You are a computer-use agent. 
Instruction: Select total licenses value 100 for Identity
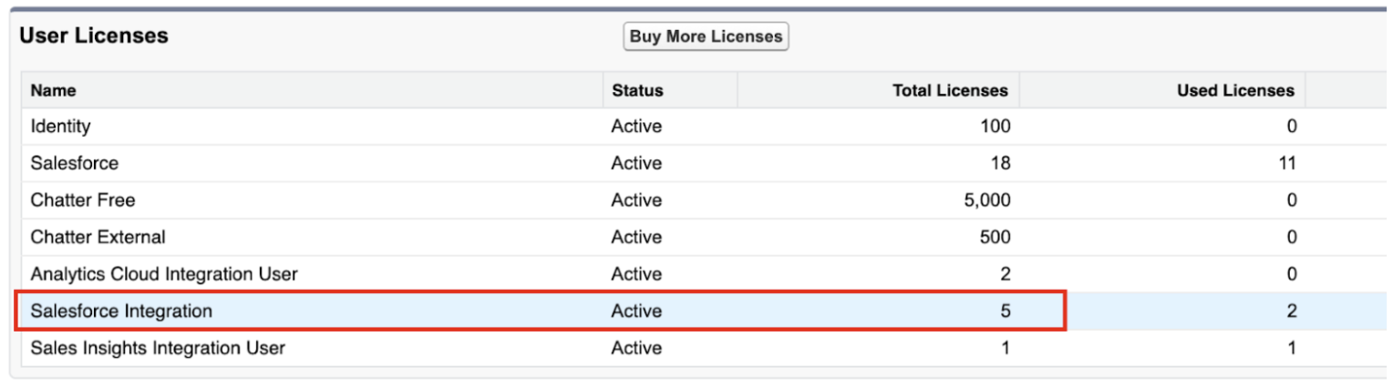point(996,127)
